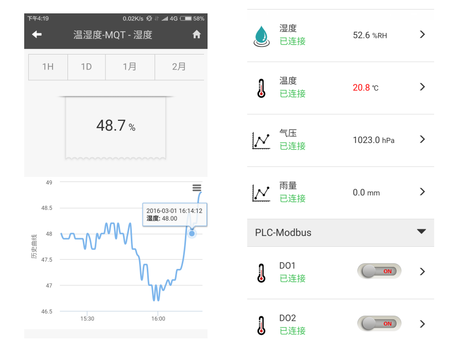Screen dimensions: 463x343
Task: Select the 1D time range tab
Action: click(x=87, y=67)
